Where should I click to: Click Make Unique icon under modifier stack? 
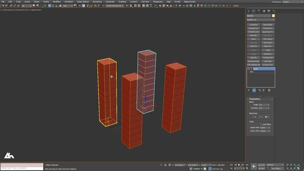click(x=260, y=90)
